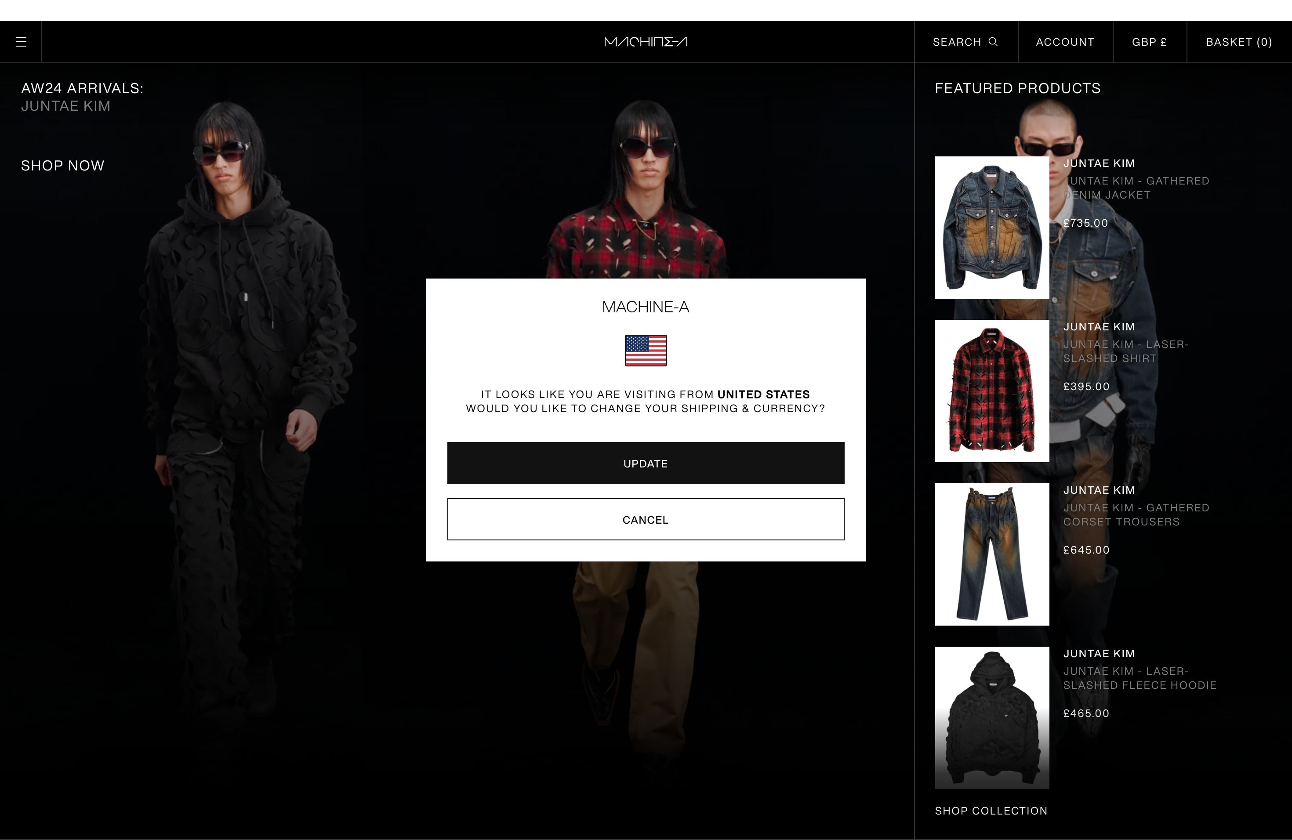Click UPDATE to change shipping currency

point(645,462)
